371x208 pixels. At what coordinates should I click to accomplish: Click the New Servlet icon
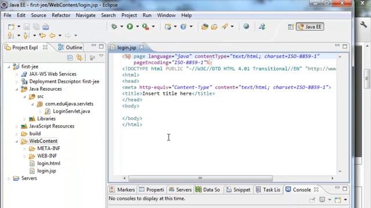[183, 27]
